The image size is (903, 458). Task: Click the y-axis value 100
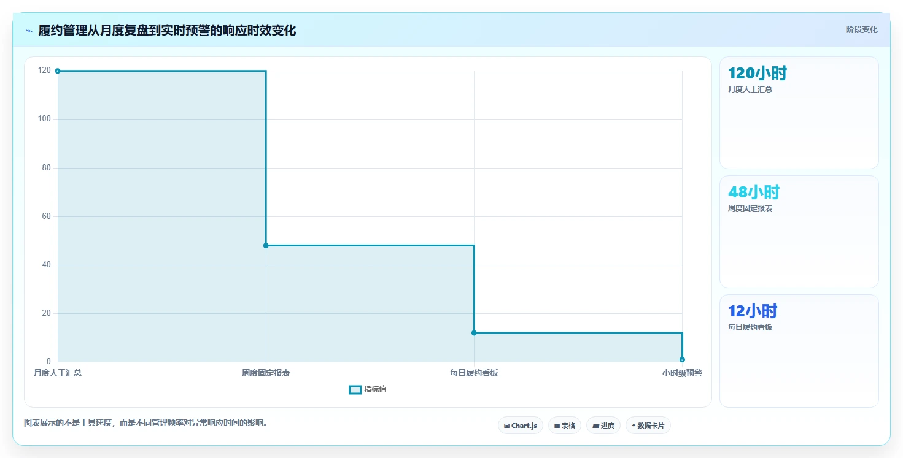tap(44, 119)
